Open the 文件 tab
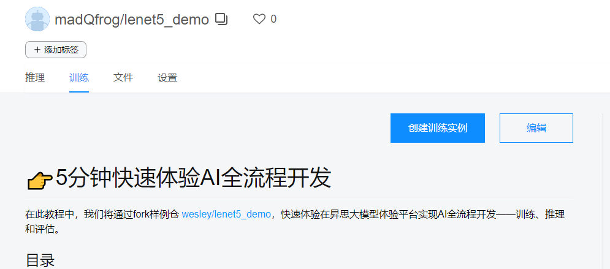 pyautogui.click(x=123, y=78)
